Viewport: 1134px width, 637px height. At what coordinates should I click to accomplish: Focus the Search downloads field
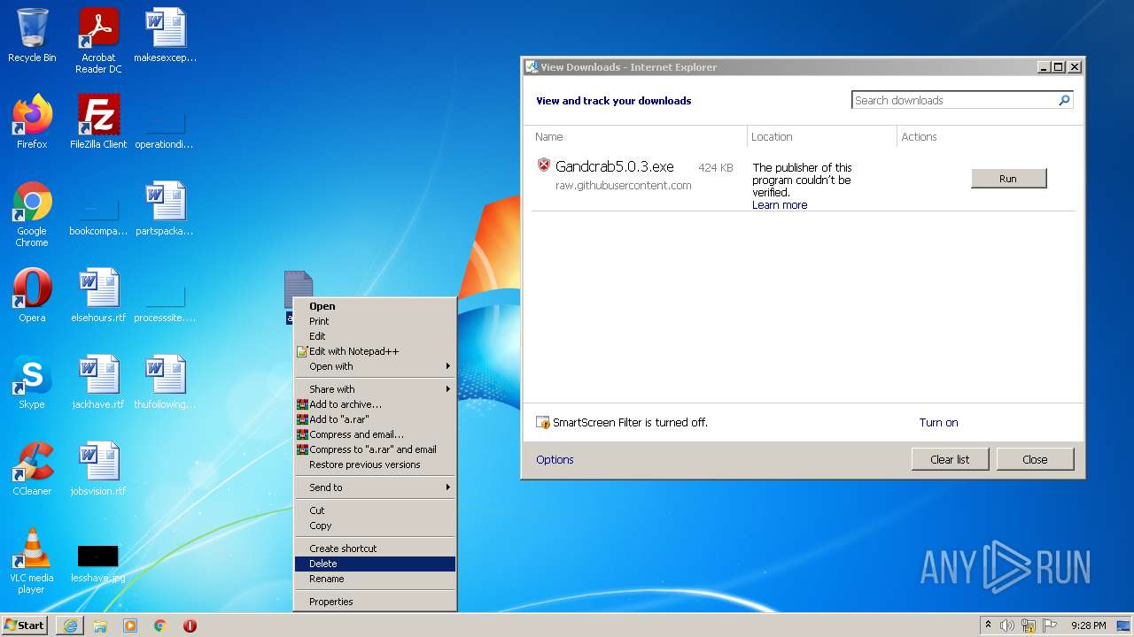(954, 100)
